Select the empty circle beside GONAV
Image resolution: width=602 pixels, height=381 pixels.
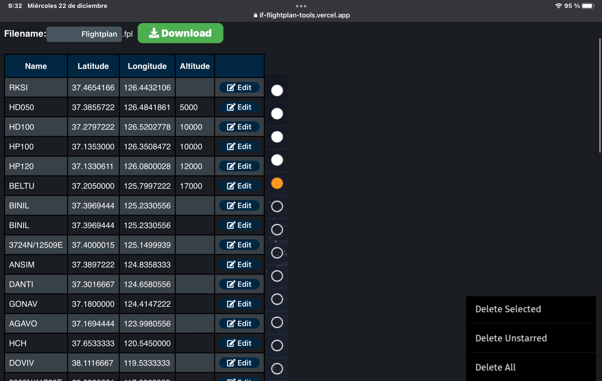click(x=277, y=299)
